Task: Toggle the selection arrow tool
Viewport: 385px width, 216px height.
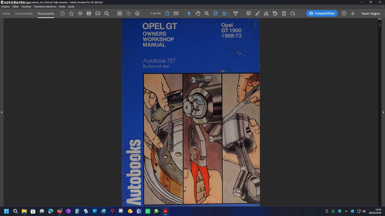Action: click(x=189, y=13)
